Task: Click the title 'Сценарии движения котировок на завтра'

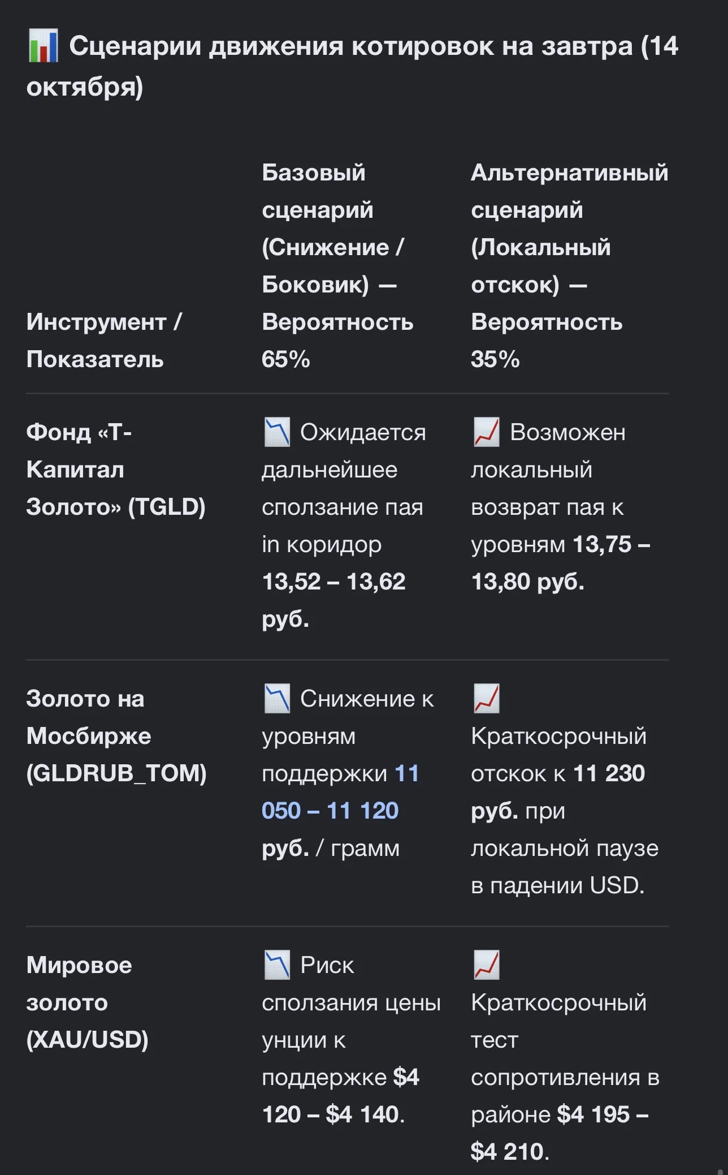Action: point(350,46)
